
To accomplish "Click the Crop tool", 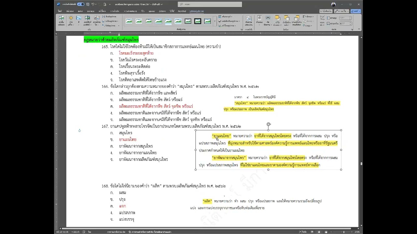I will 323,21.
